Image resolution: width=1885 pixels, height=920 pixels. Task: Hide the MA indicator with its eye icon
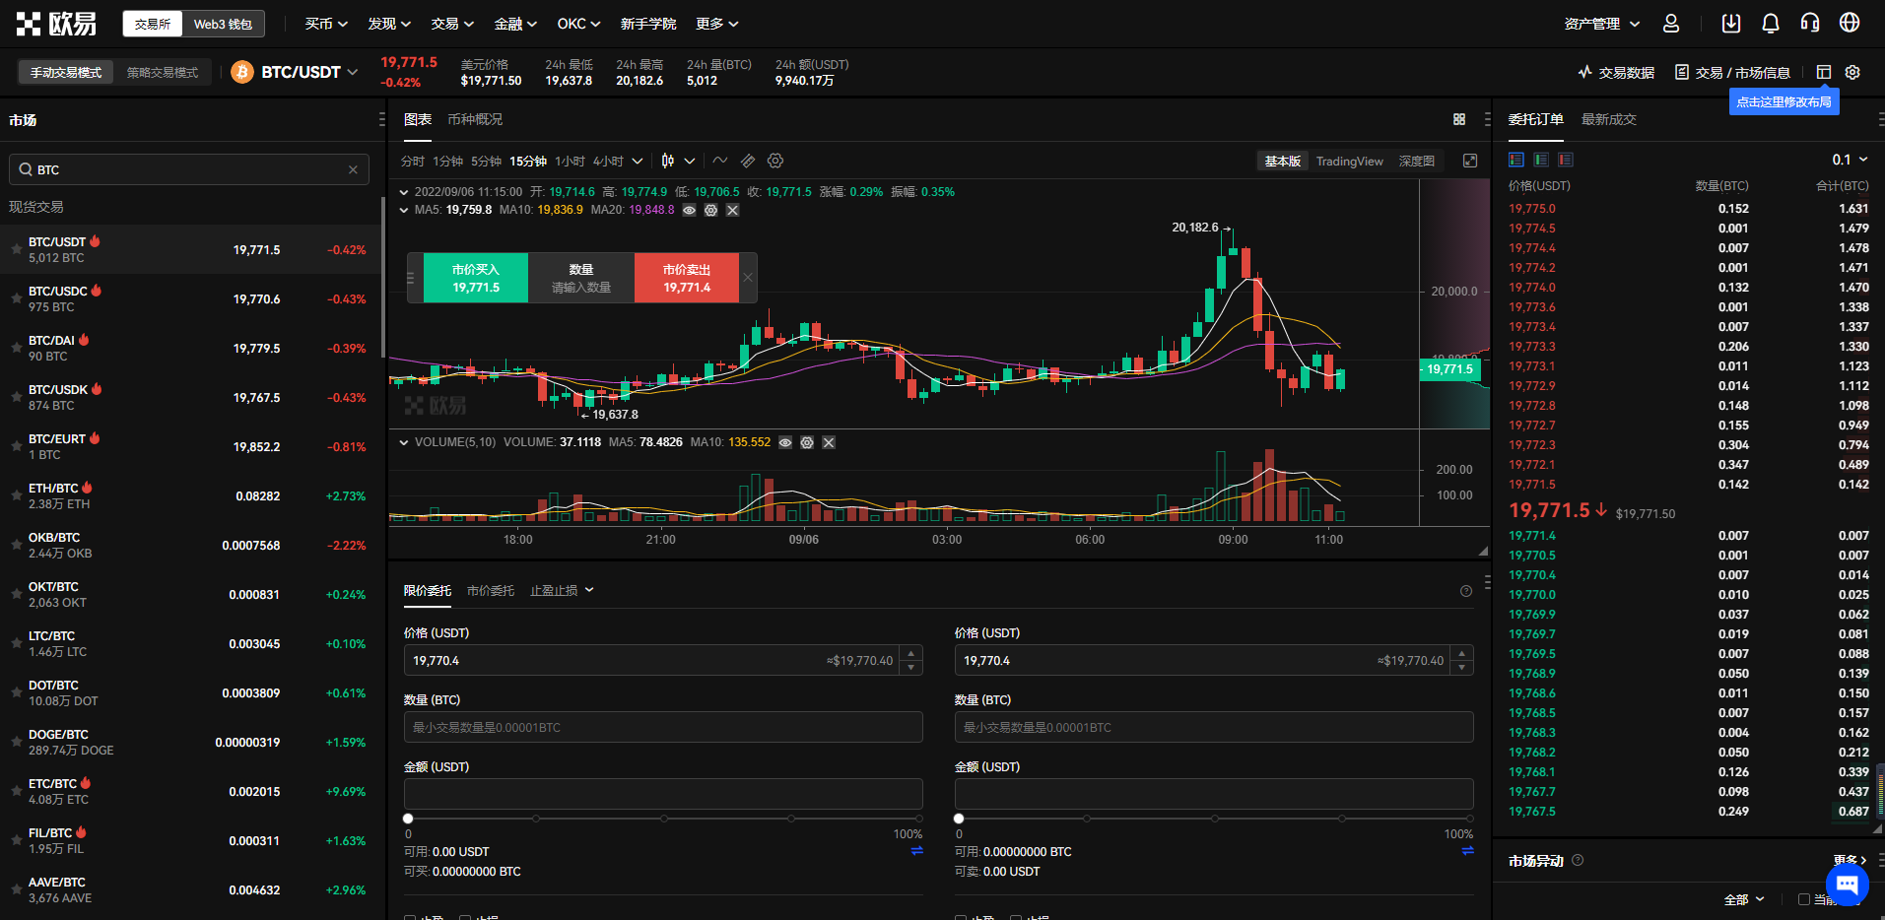689,210
